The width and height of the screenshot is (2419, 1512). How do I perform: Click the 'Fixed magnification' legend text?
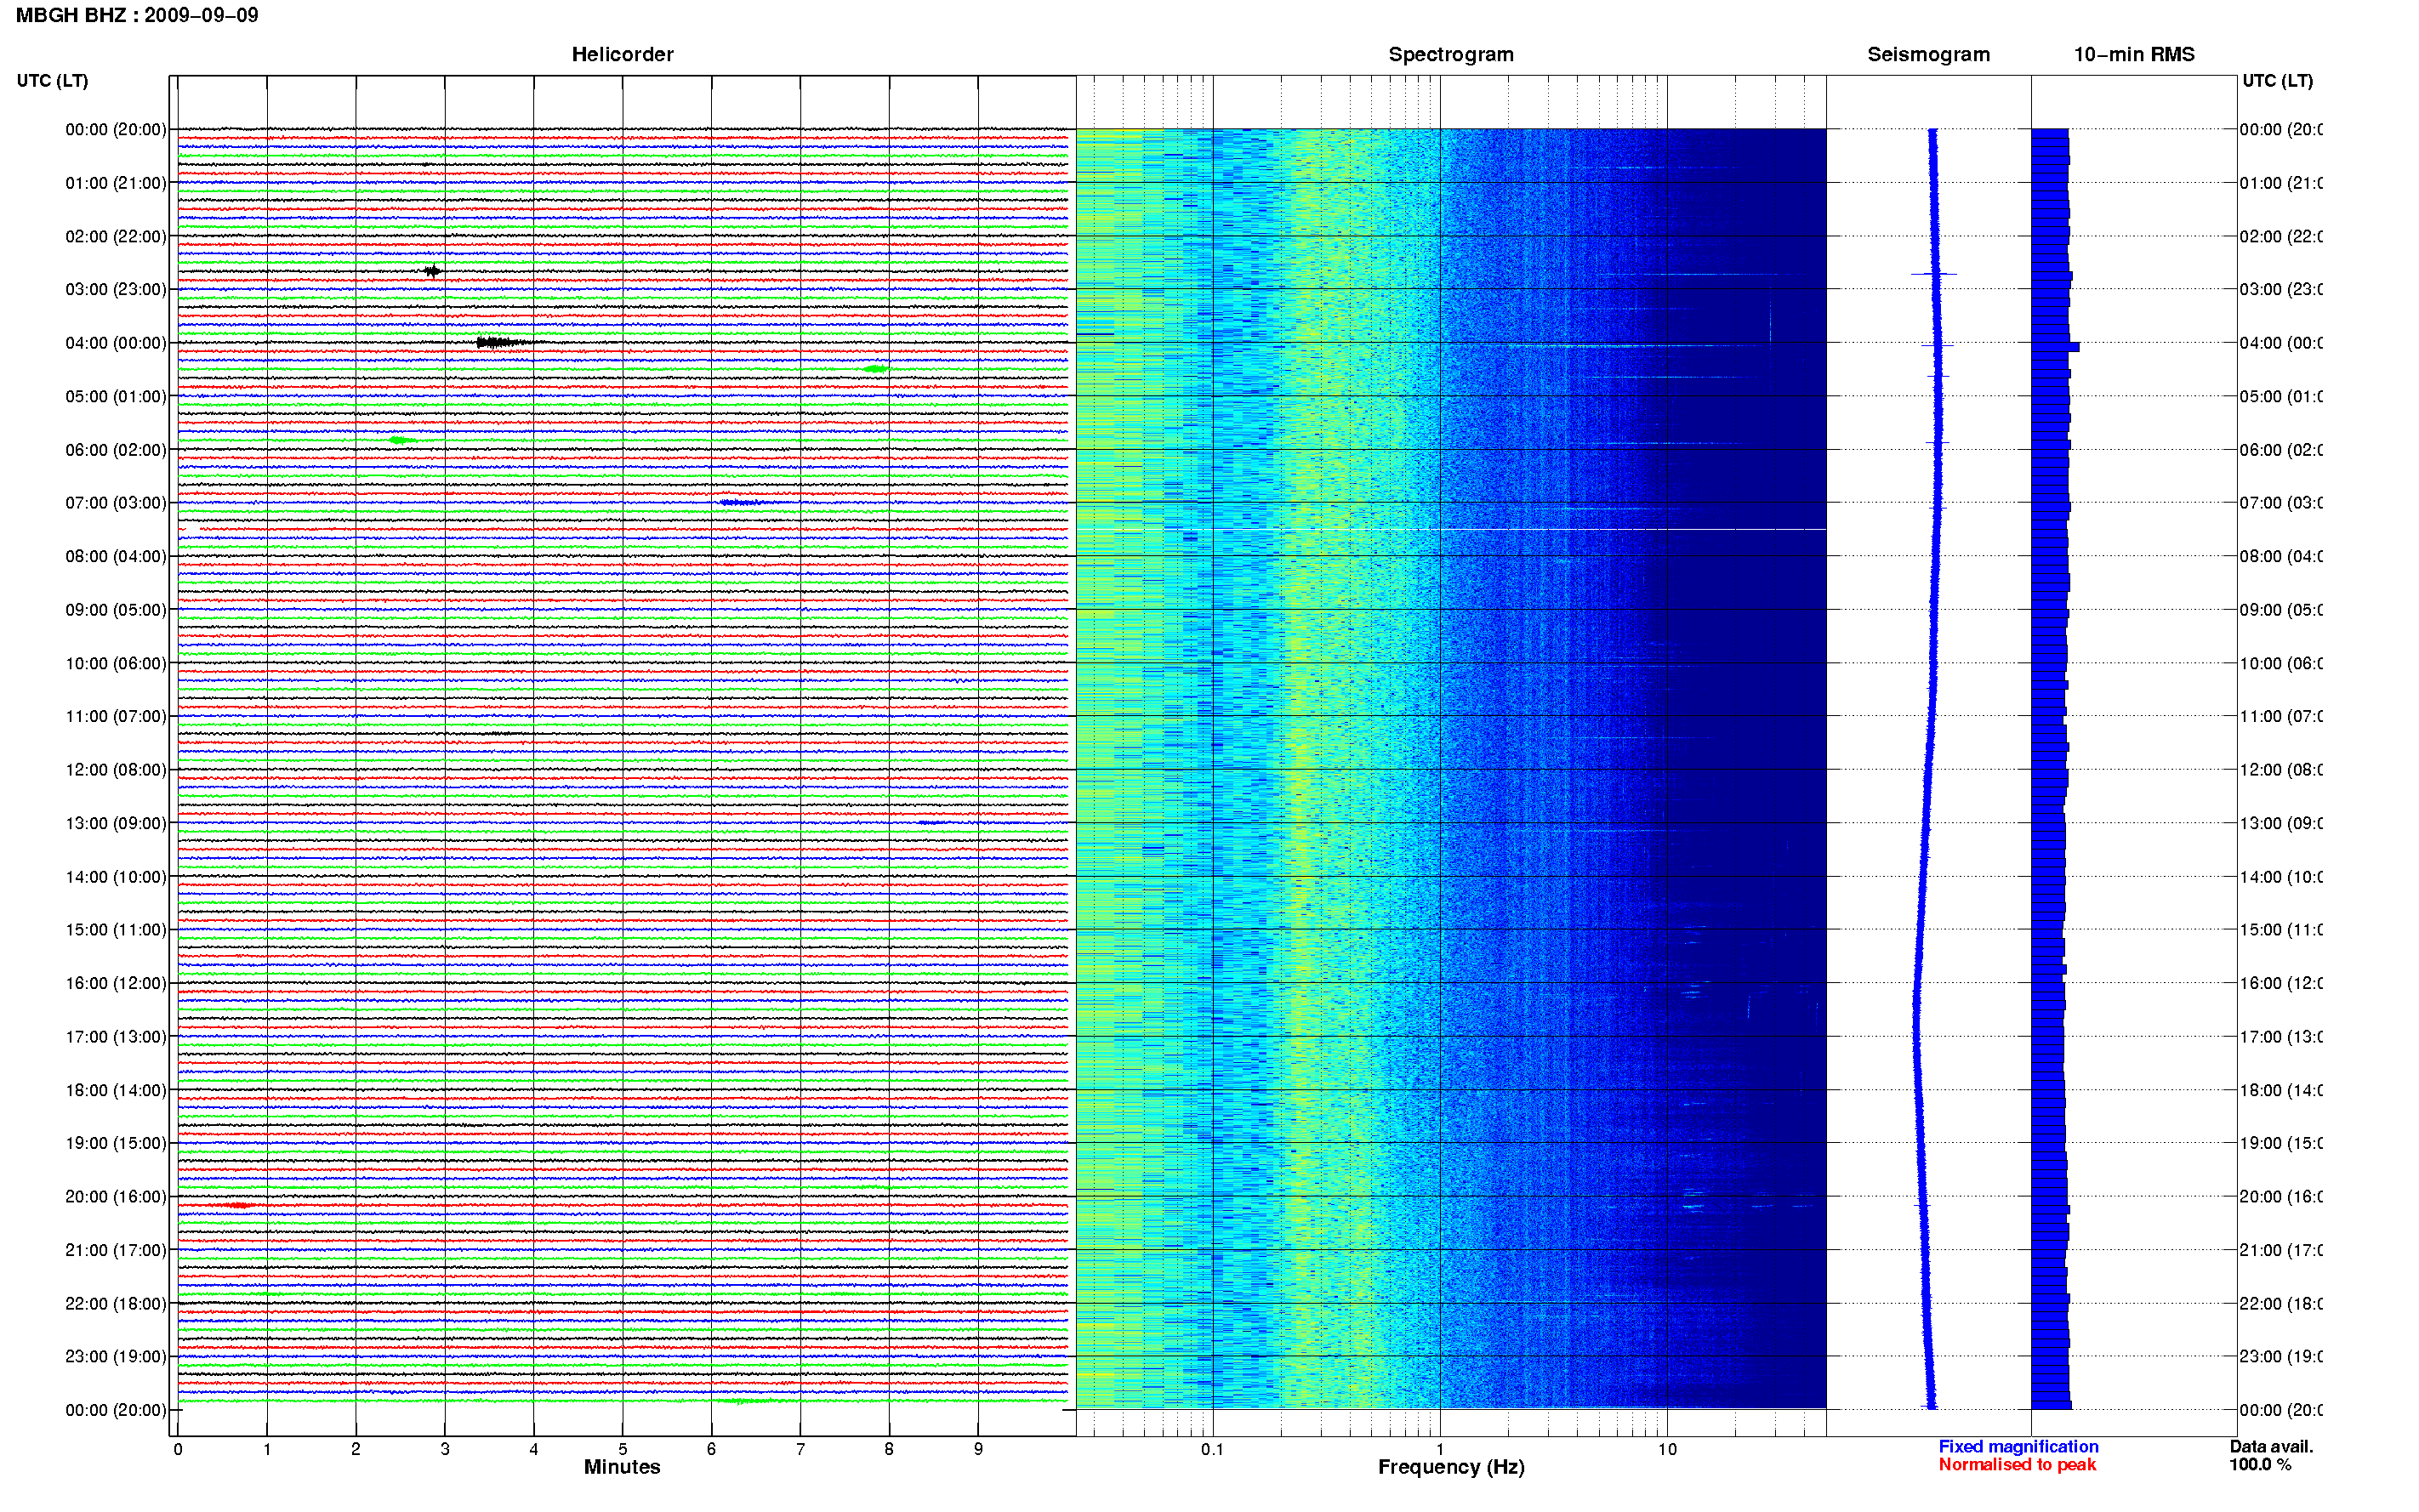pyautogui.click(x=2018, y=1447)
